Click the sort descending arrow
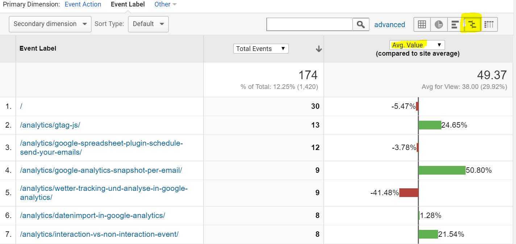This screenshot has height=244, width=516. (319, 49)
